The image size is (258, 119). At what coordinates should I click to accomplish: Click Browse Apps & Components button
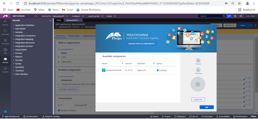point(141,44)
